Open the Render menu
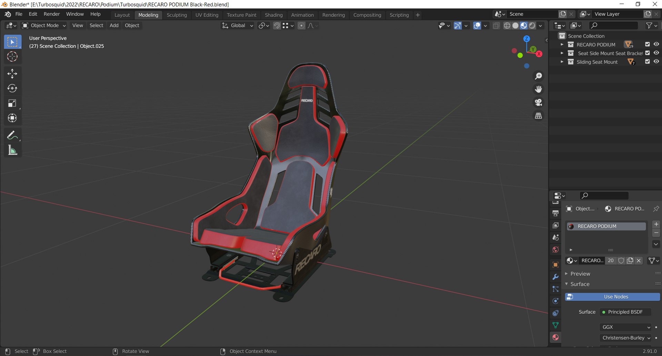This screenshot has width=662, height=356. click(52, 14)
